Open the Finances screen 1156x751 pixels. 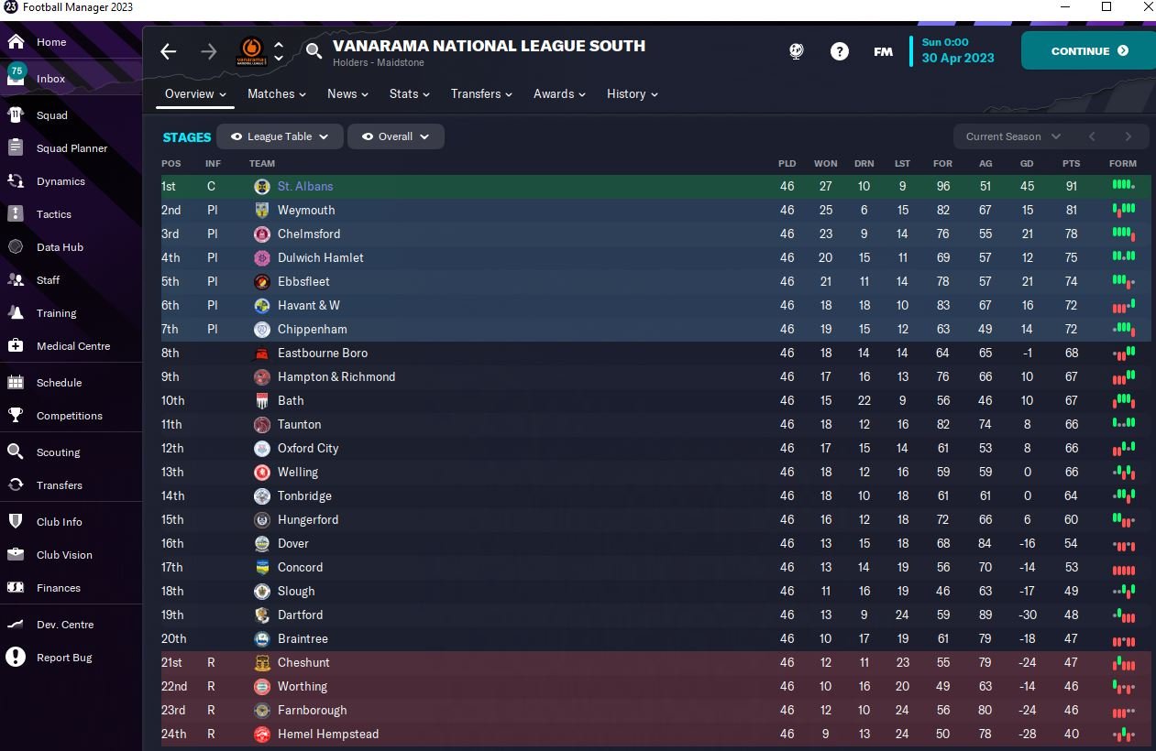coord(58,588)
